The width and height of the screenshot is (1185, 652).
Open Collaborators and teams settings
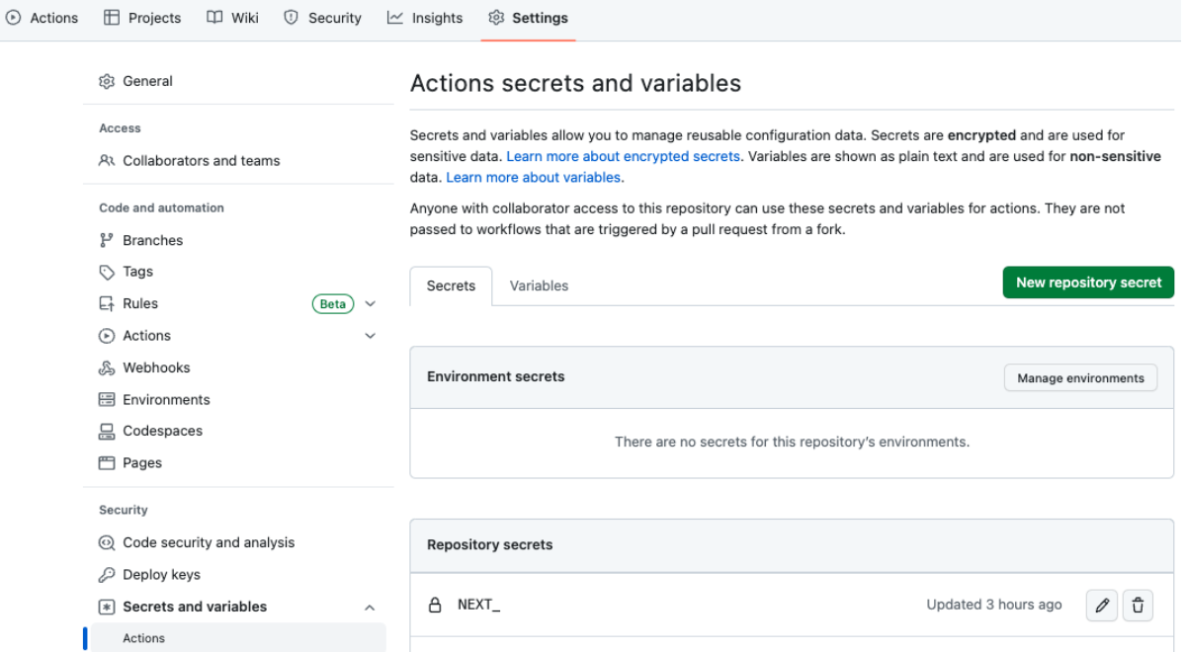[x=201, y=161]
